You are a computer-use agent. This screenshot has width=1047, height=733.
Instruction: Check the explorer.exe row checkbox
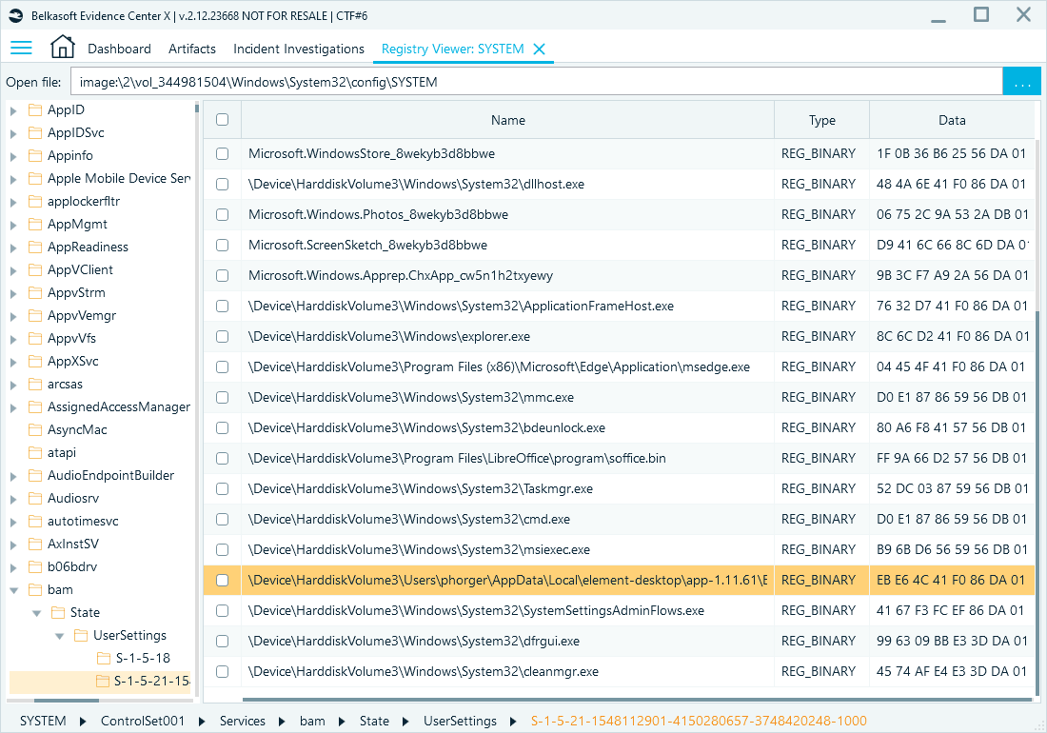(223, 336)
